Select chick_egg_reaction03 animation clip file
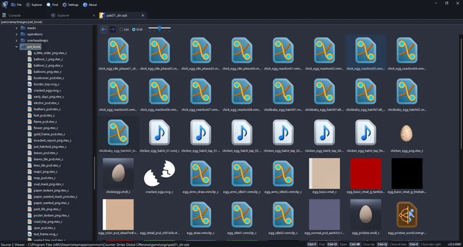 [x=366, y=53]
